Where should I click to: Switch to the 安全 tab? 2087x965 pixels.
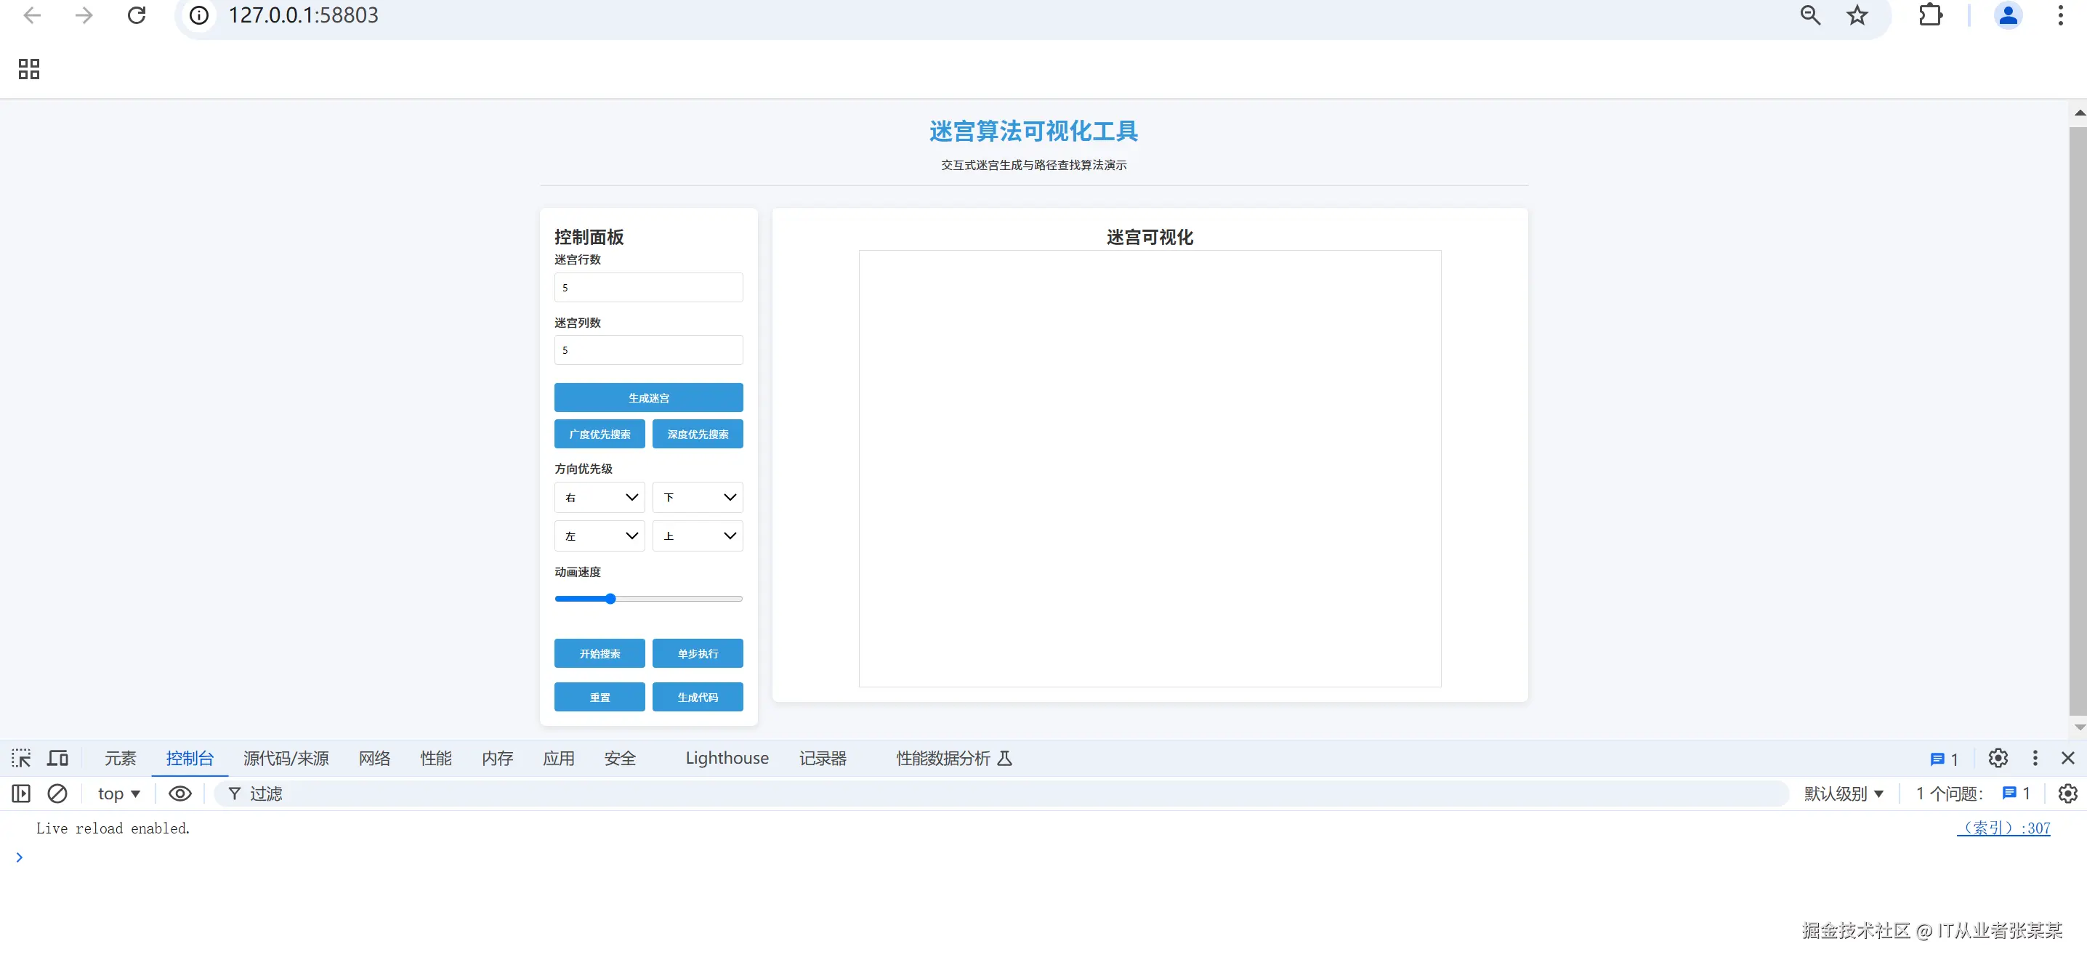pos(620,759)
